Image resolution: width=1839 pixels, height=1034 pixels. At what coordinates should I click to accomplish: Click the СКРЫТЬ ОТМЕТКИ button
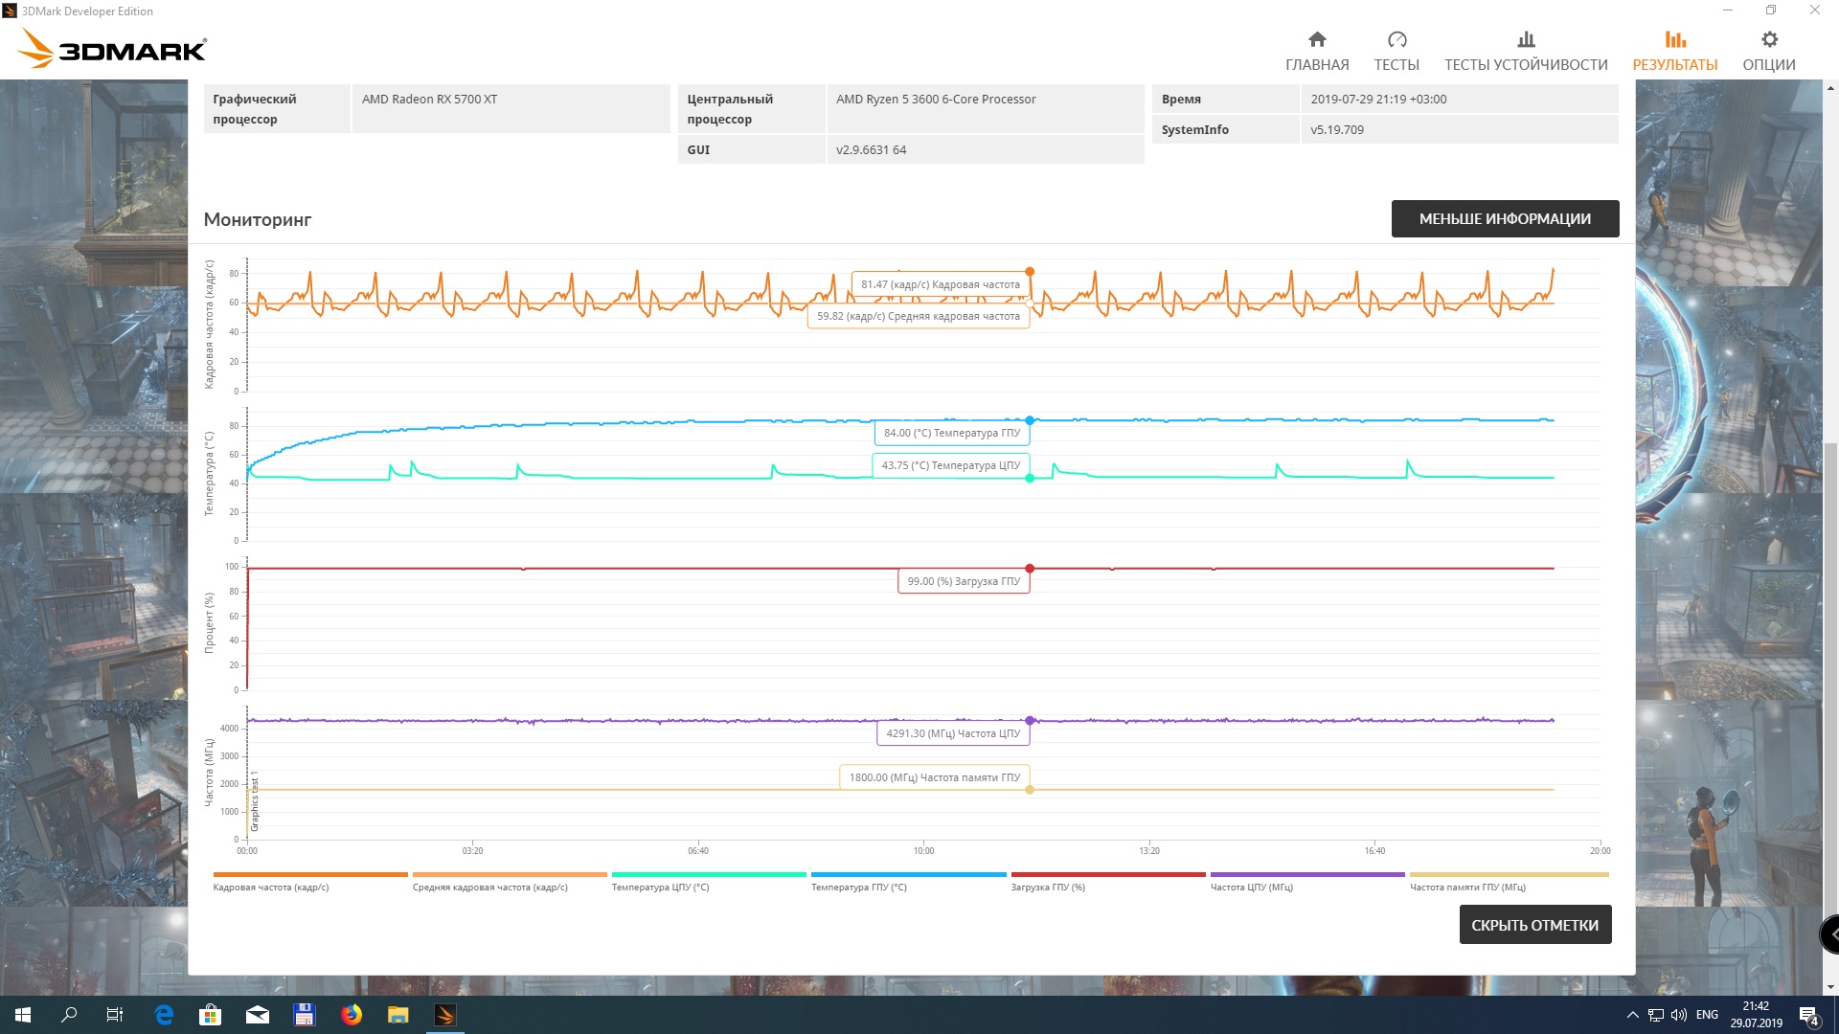(x=1534, y=925)
